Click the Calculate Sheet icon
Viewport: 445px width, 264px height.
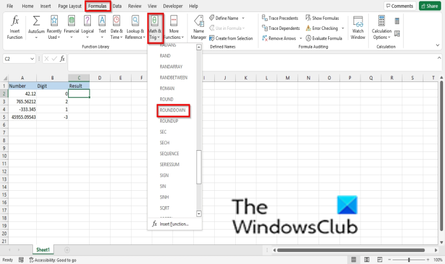coord(397,34)
